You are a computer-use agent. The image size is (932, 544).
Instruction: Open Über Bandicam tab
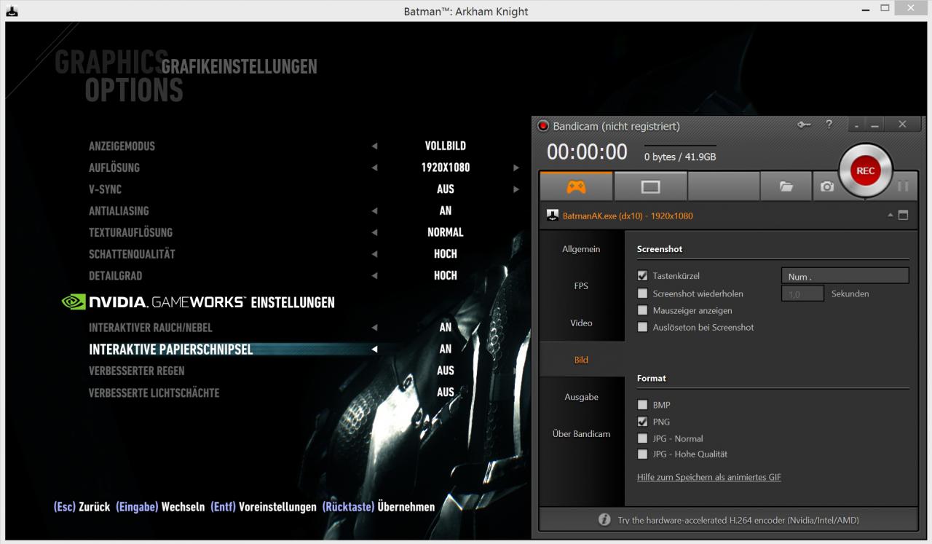581,434
